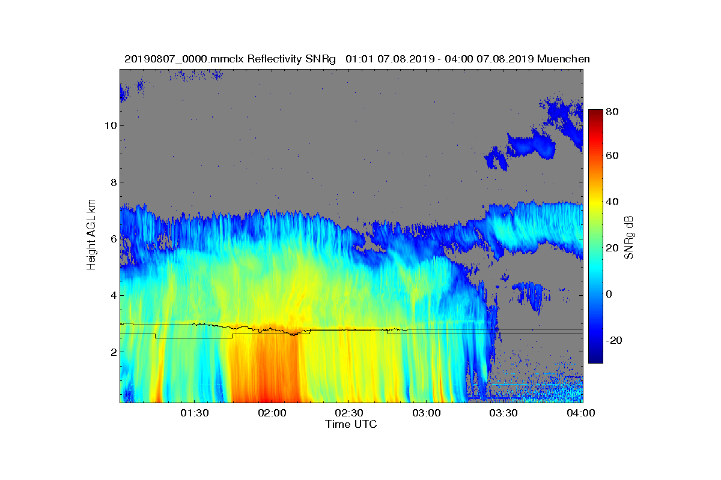Click the 04:00 time tick label

(582, 413)
